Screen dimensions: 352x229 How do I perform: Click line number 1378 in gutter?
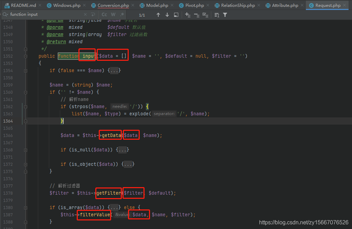click(x=8, y=193)
